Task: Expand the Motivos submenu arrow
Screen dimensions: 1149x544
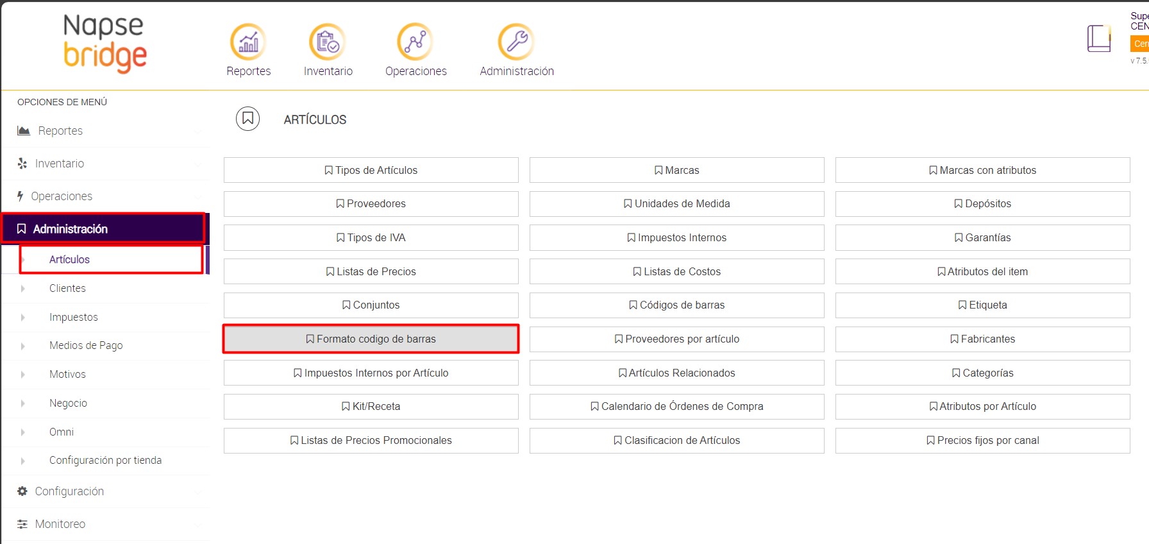Action: click(23, 375)
